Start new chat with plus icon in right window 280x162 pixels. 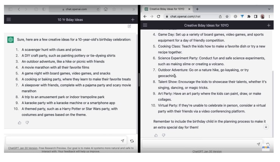pos(269,25)
